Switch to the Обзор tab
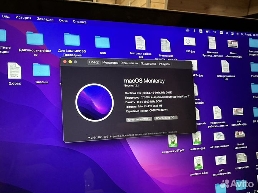The width and height of the screenshot is (258, 193). (94, 62)
